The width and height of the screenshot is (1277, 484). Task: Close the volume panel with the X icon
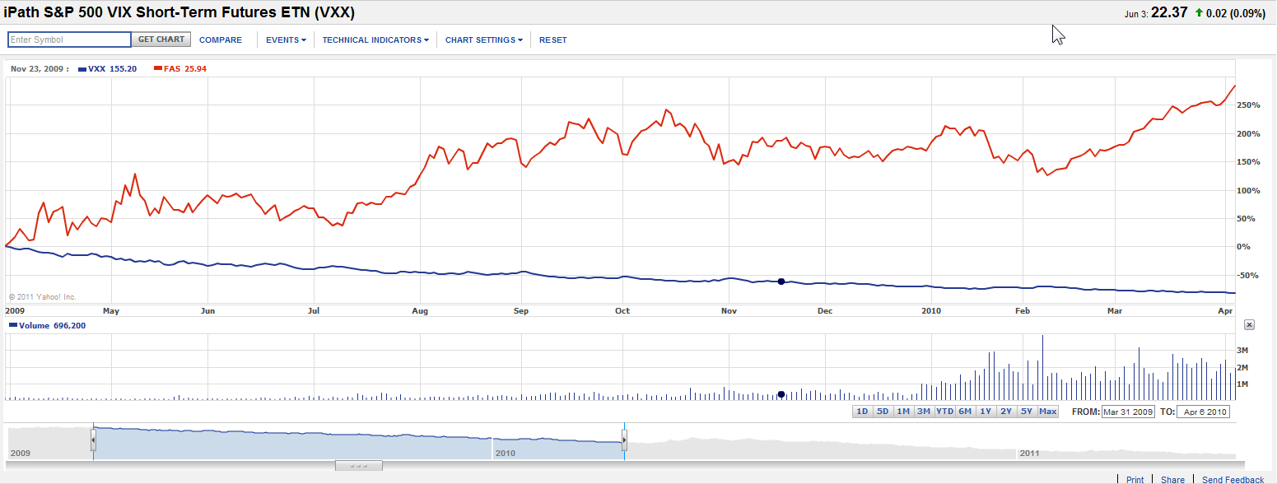point(1249,325)
